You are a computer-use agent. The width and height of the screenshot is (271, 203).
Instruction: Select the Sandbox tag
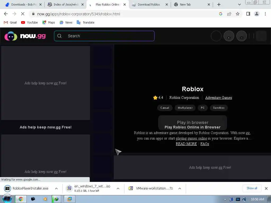[x=219, y=108]
